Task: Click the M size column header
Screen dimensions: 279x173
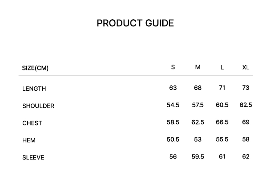Action: tap(198, 67)
